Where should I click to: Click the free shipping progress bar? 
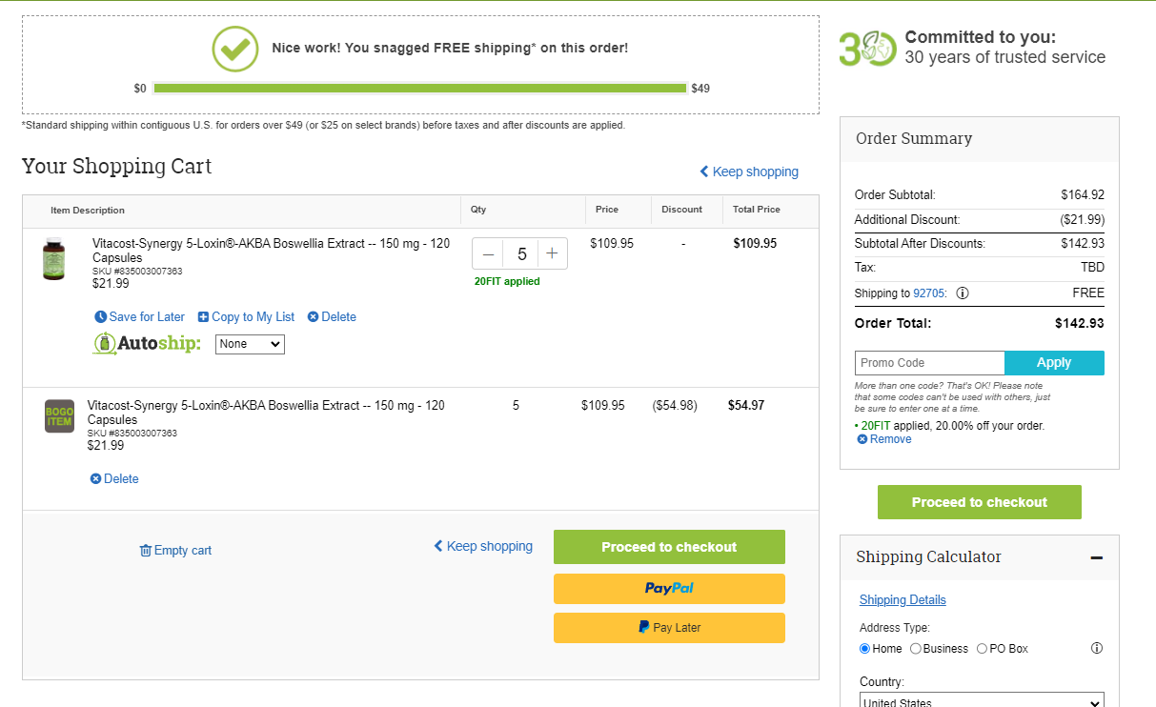pos(419,89)
